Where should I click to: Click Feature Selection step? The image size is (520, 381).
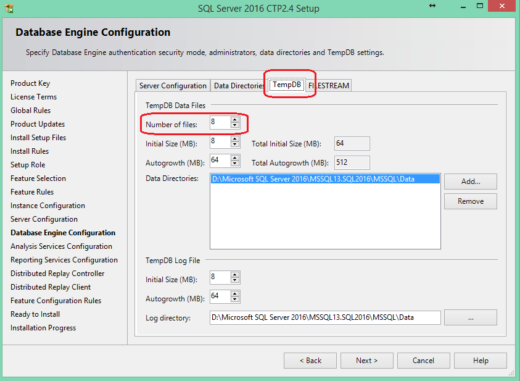(38, 178)
